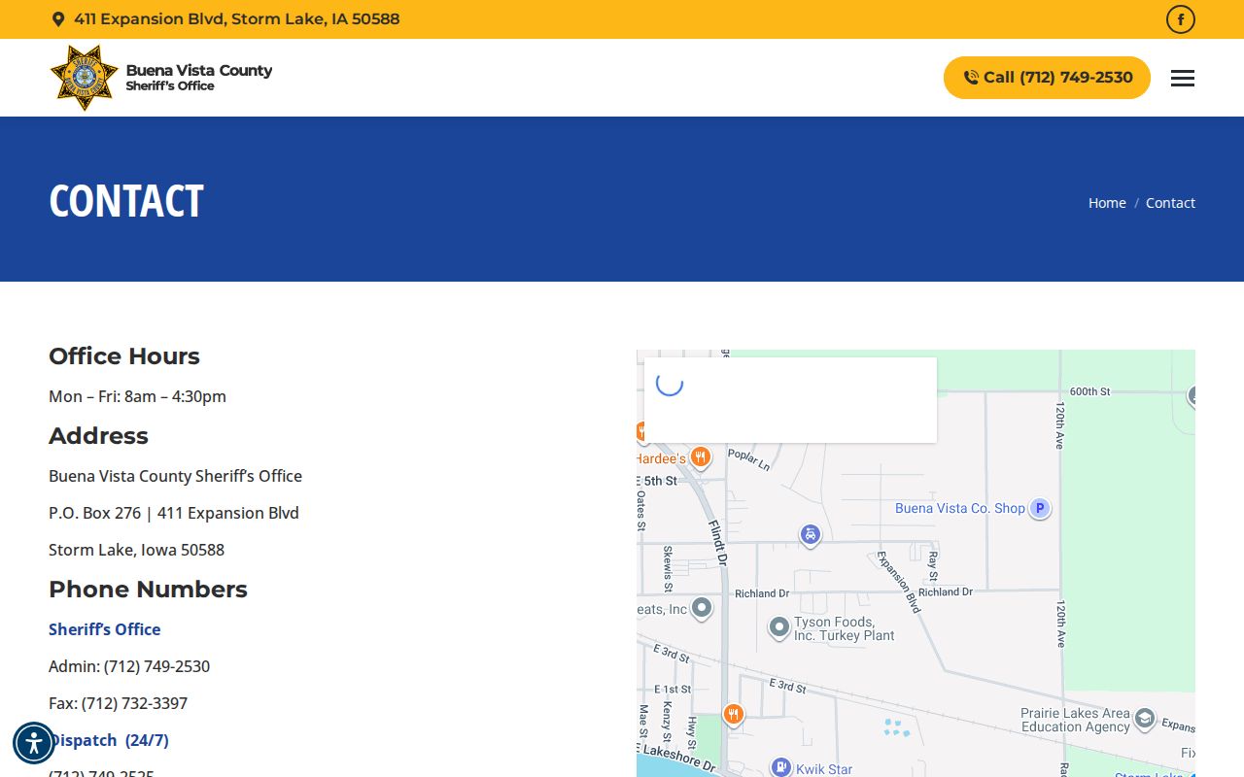1244x777 pixels.
Task: Click the 'Office Hours' heading
Action: (124, 356)
